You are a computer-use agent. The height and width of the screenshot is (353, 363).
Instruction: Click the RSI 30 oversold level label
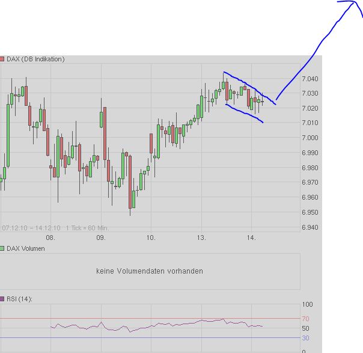305,338
